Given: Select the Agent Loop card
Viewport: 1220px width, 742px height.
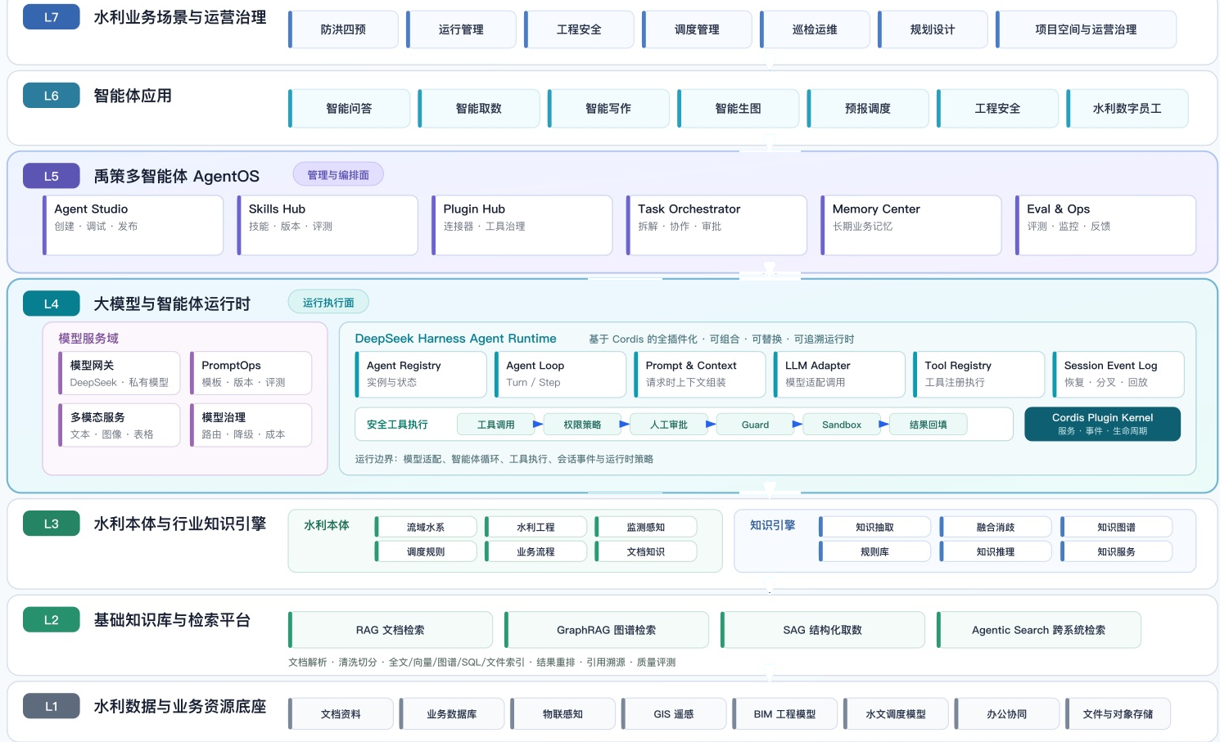Looking at the screenshot, I should point(561,374).
